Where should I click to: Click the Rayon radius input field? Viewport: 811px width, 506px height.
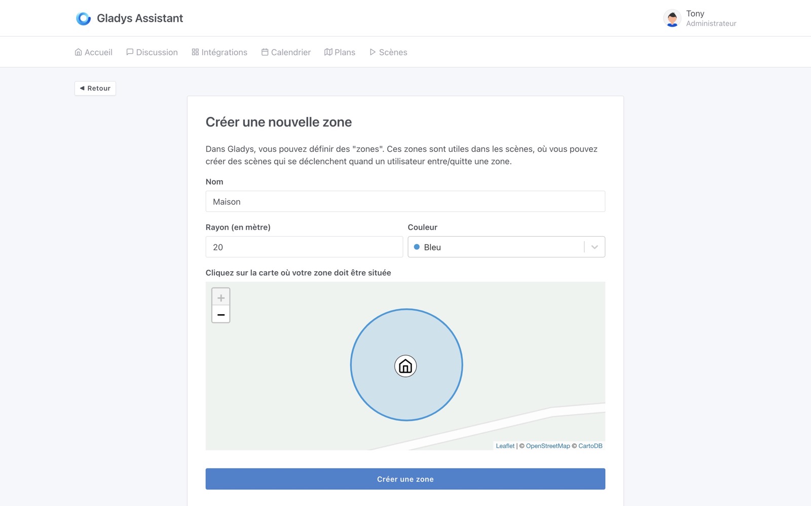(x=304, y=247)
